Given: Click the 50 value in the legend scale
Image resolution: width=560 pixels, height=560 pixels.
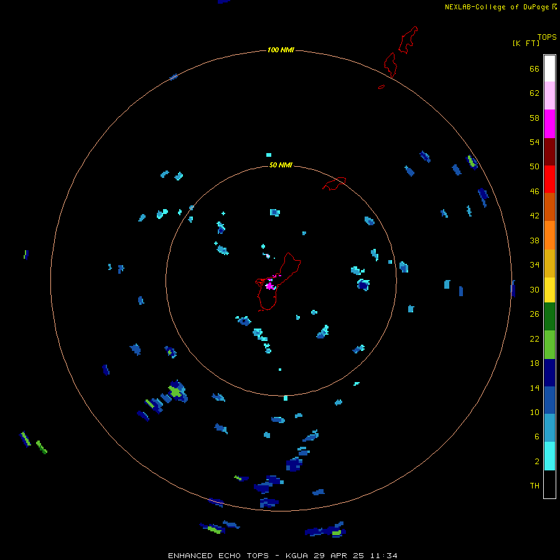Looking at the screenshot, I should click(534, 167).
